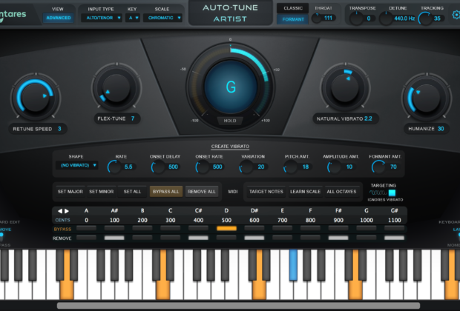Click the Natural Vibrato knob
This screenshot has height=311, width=460.
coord(345,87)
